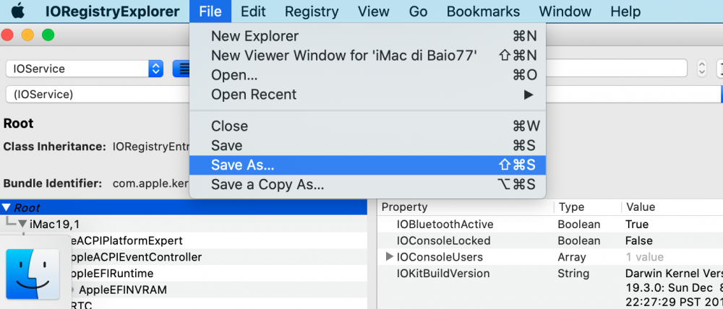The height and width of the screenshot is (309, 723).
Task: Select the list view toolbar icon
Action: point(181,69)
